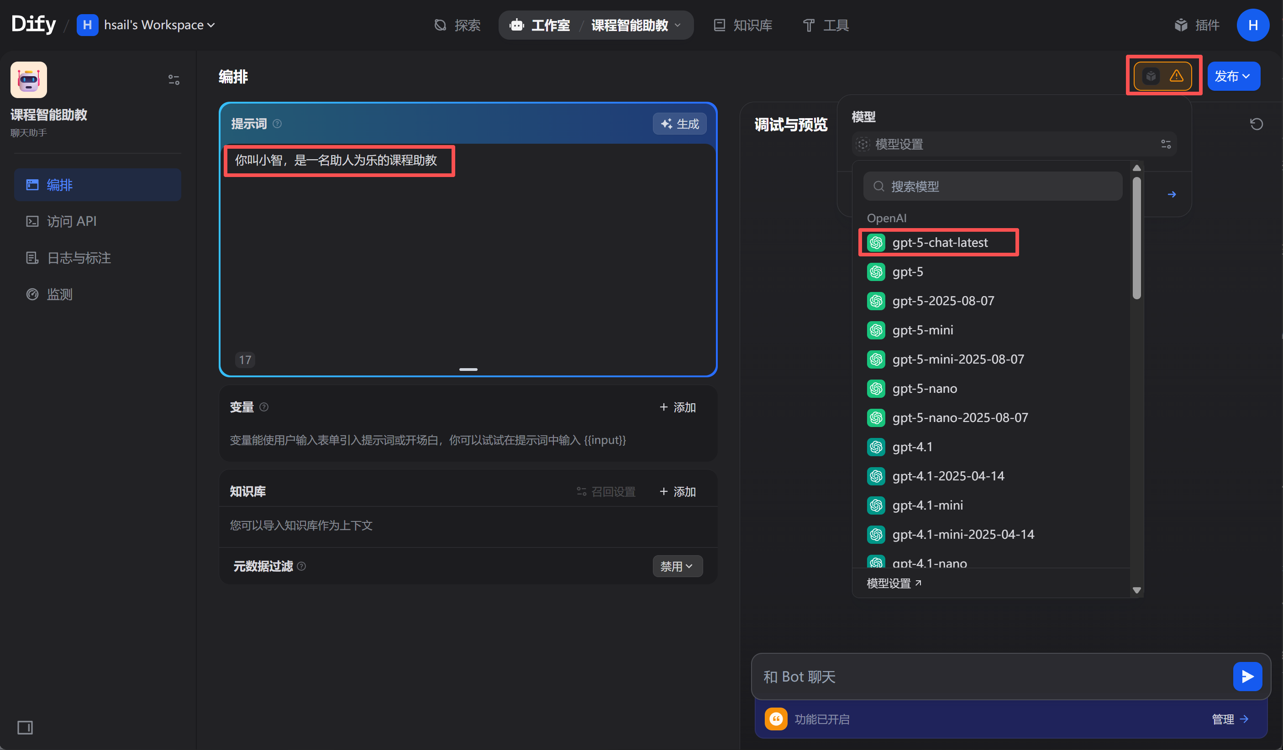Click the gpt-5-mini OpenAI logo icon
The width and height of the screenshot is (1283, 750).
(876, 330)
